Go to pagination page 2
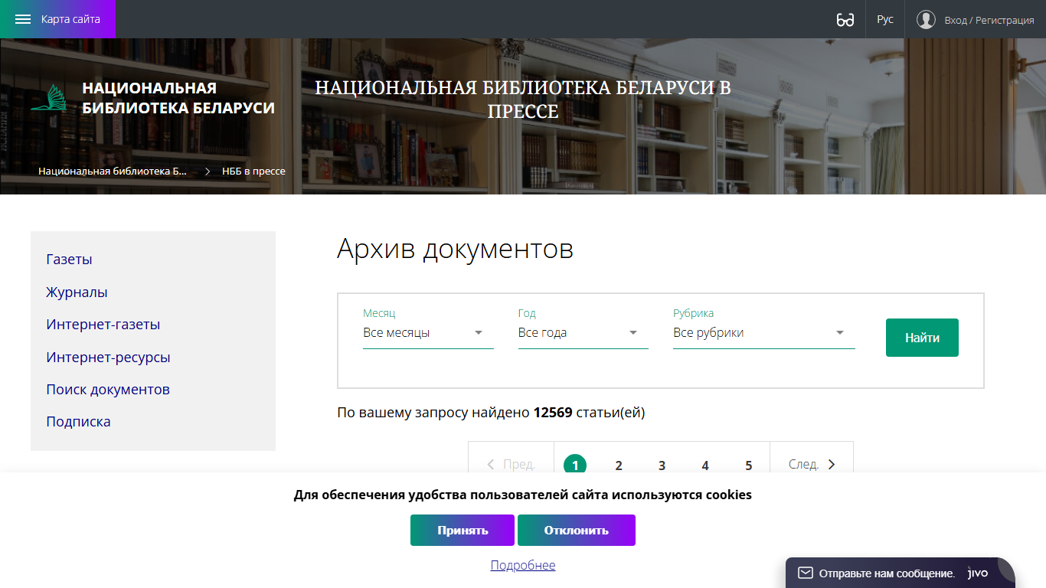The height and width of the screenshot is (588, 1046). tap(619, 465)
